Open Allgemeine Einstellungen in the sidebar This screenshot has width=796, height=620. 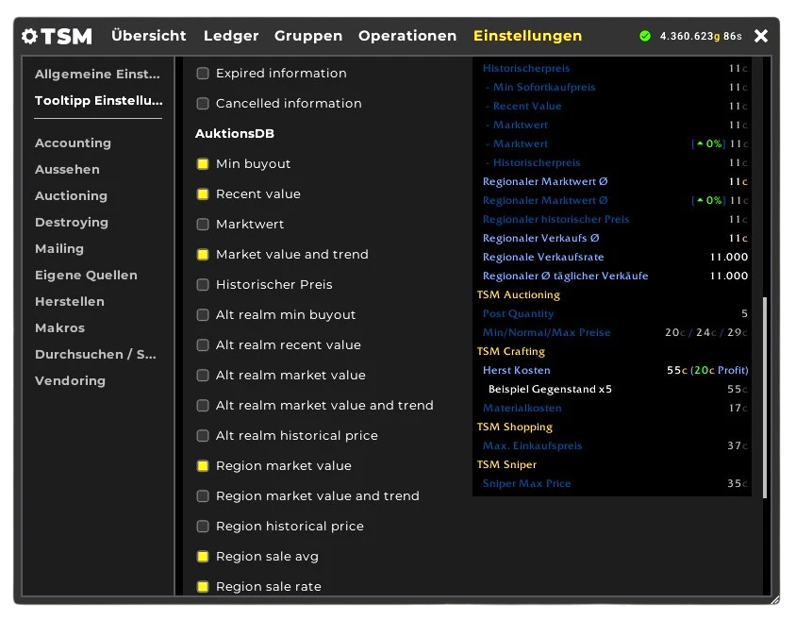97,75
